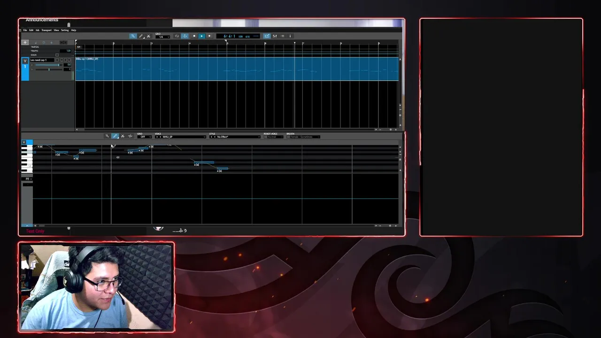Viewport: 601px width, 338px height.
Task: Click the record button in transport
Action: click(209, 36)
